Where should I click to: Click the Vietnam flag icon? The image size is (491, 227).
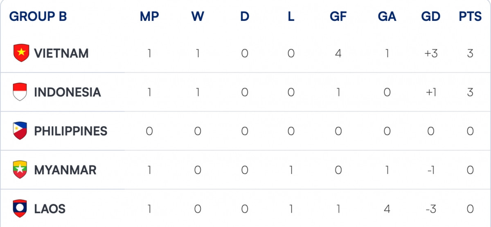click(20, 53)
